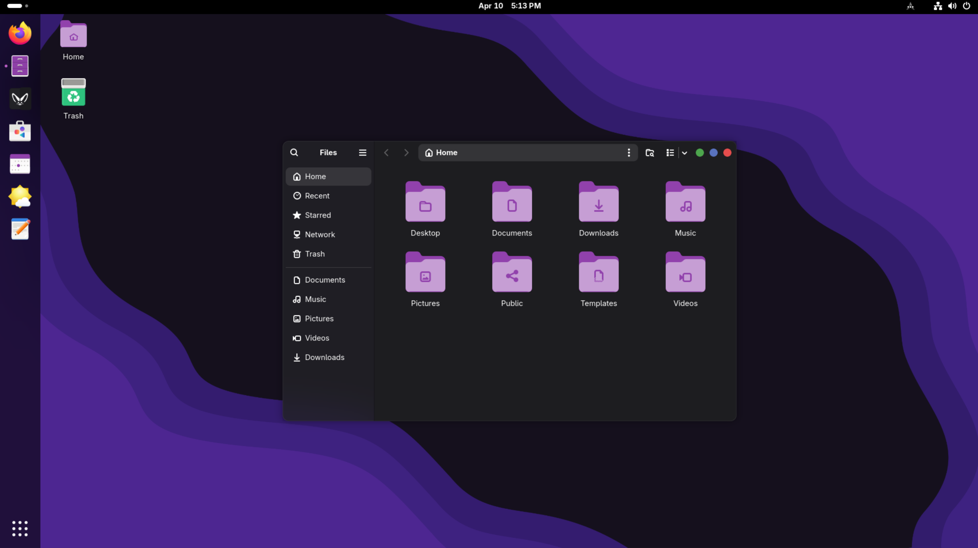This screenshot has height=548, width=978.
Task: Select the Pictures folder in grid
Action: tap(425, 272)
